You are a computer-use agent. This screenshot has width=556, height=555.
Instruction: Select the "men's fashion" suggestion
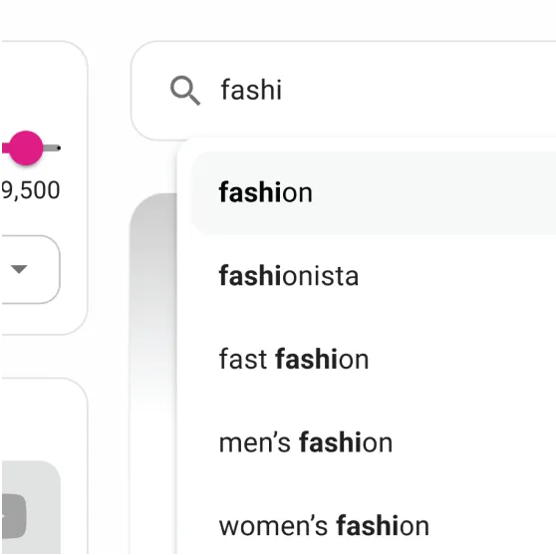tap(306, 442)
